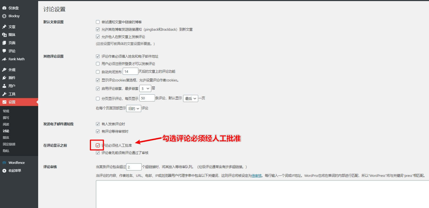Click the Wordfence shield icon
The height and width of the screenshot is (208, 429).
[4, 163]
